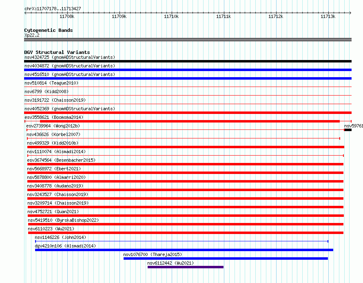Open variant nsv5419510 (ByrskaBishop2022)

[x=63, y=220]
